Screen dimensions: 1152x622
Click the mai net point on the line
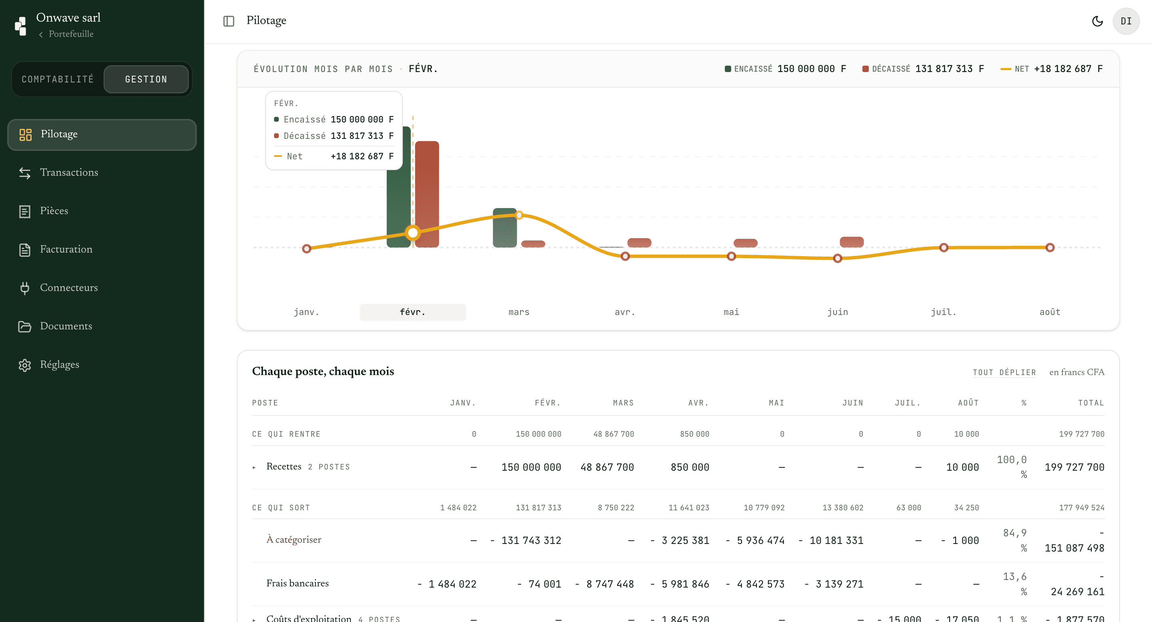731,257
